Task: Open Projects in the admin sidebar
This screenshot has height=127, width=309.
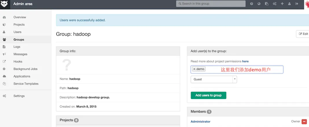Action: click(x=19, y=25)
